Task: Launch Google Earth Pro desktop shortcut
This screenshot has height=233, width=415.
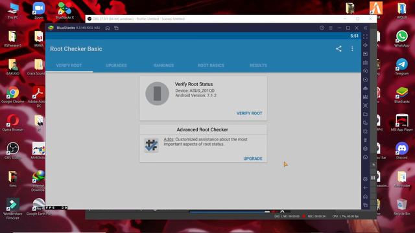Action: pyautogui.click(x=39, y=206)
